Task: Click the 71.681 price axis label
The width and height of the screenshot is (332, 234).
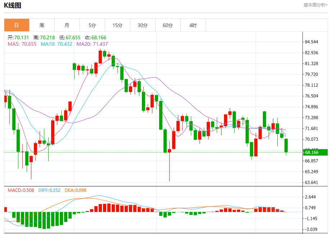Action: [311, 128]
